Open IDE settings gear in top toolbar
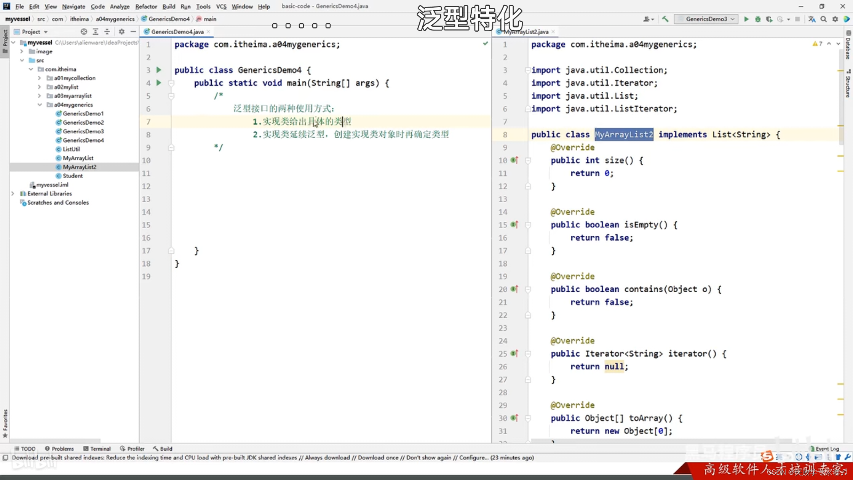This screenshot has width=853, height=480. click(835, 19)
